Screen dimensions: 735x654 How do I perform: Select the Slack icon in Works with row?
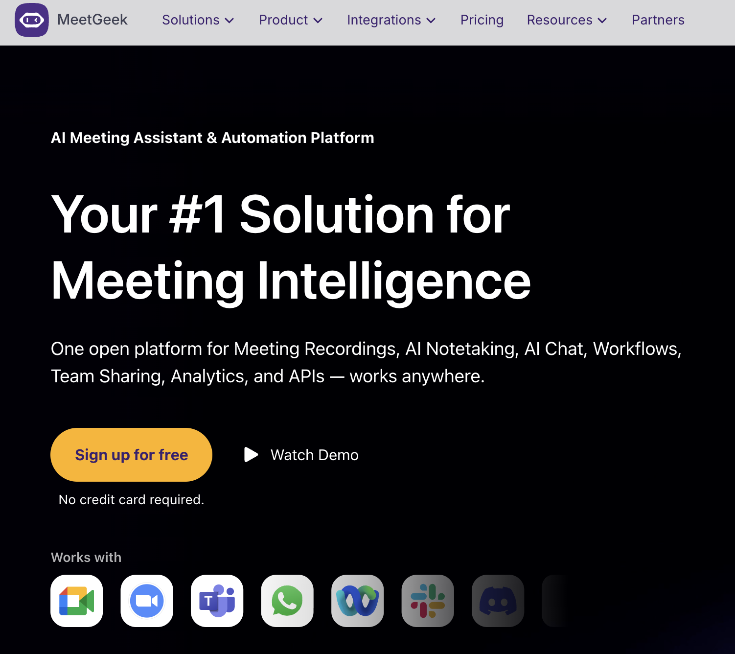(428, 601)
